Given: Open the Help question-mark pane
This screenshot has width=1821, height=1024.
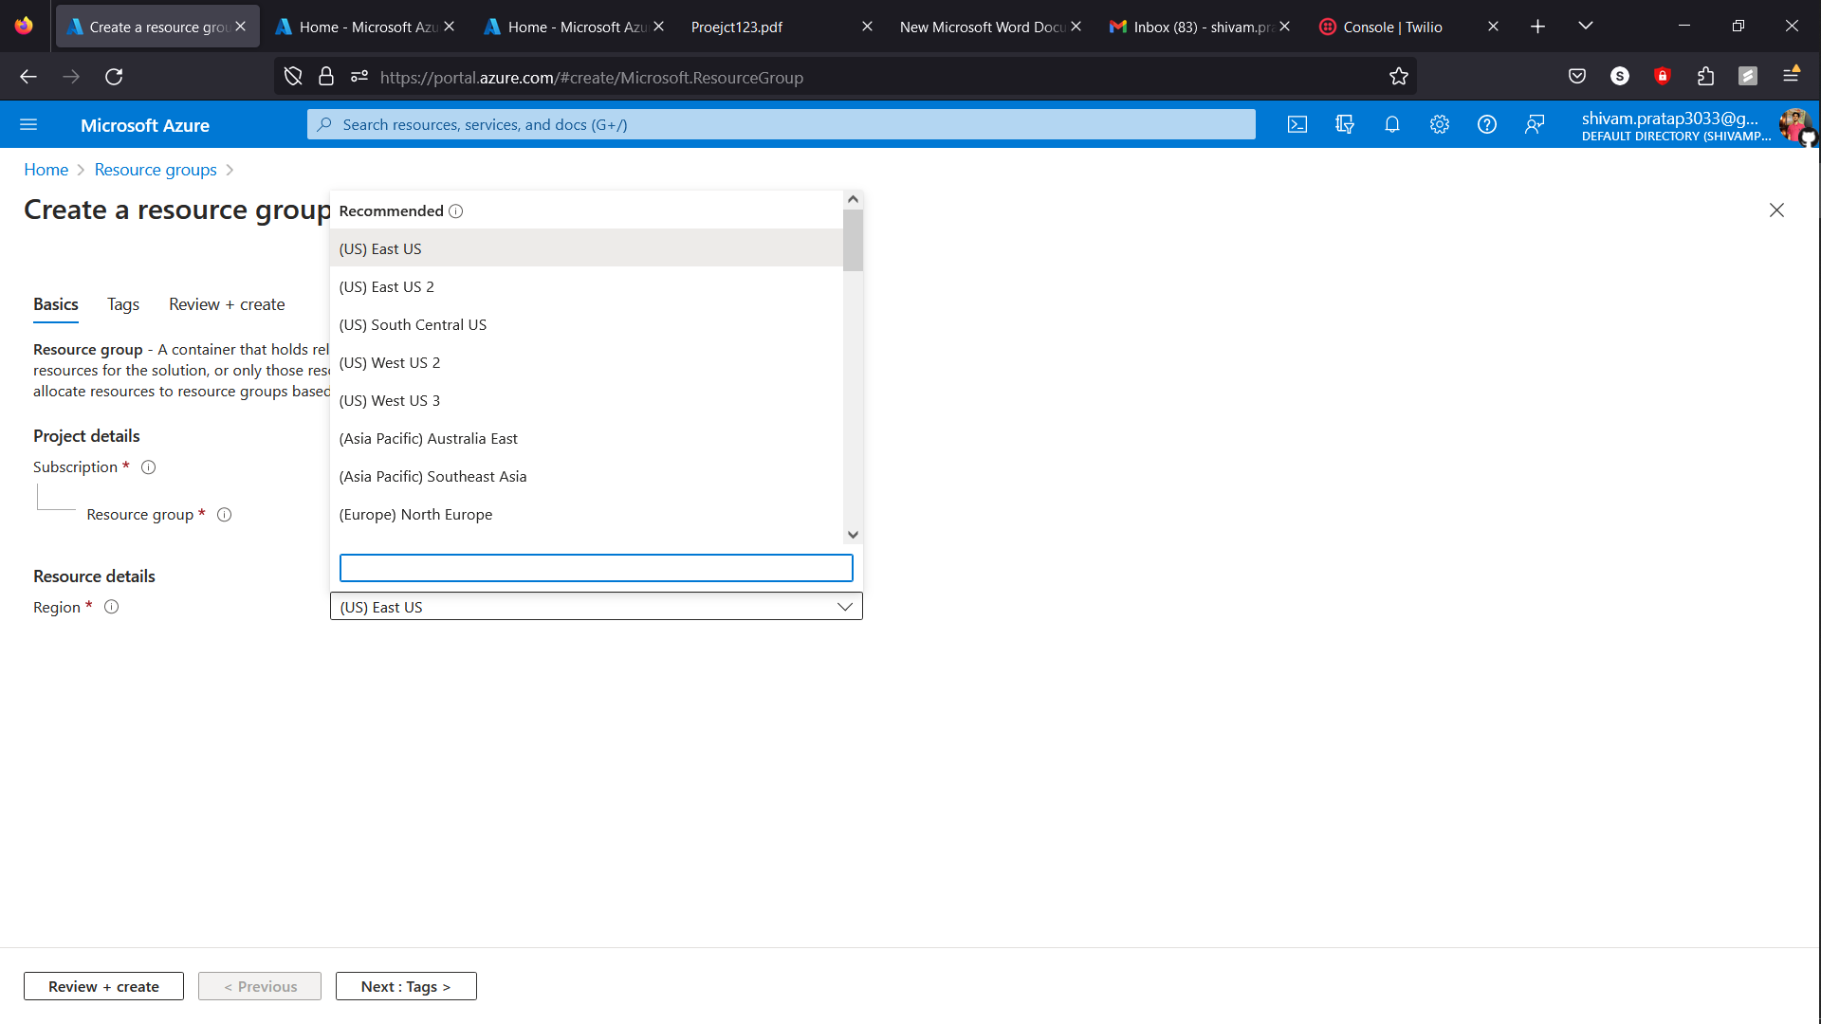Looking at the screenshot, I should 1487,124.
